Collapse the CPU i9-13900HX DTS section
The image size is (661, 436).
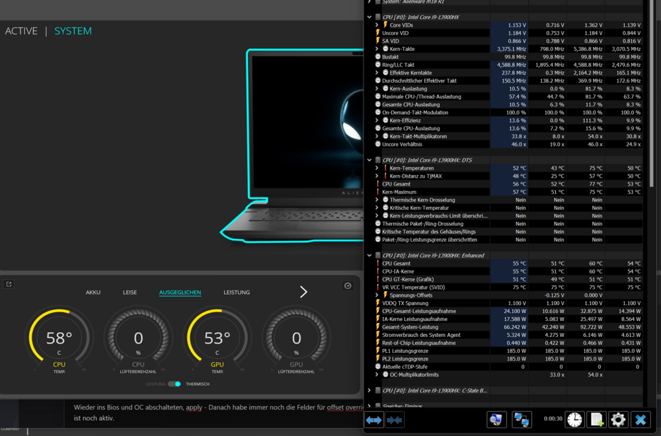coord(369,160)
